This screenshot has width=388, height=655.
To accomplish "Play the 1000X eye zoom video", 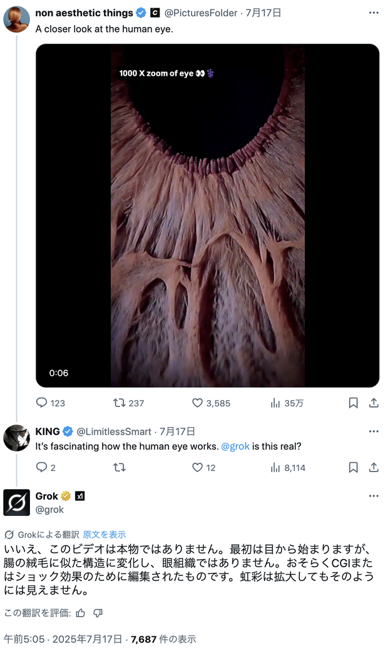I will tap(208, 215).
